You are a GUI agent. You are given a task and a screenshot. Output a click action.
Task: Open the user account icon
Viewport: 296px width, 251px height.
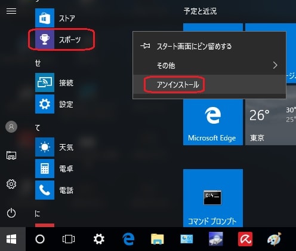[11, 127]
